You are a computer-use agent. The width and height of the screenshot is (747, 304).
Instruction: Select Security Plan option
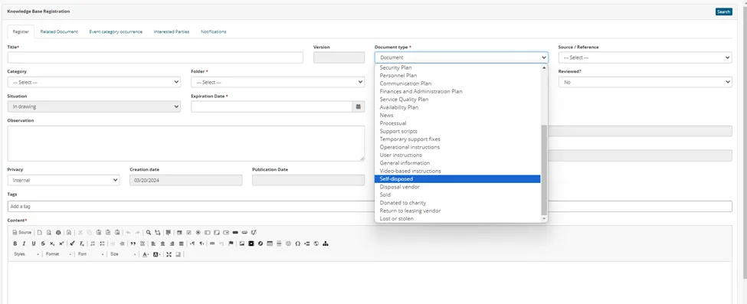coord(458,67)
